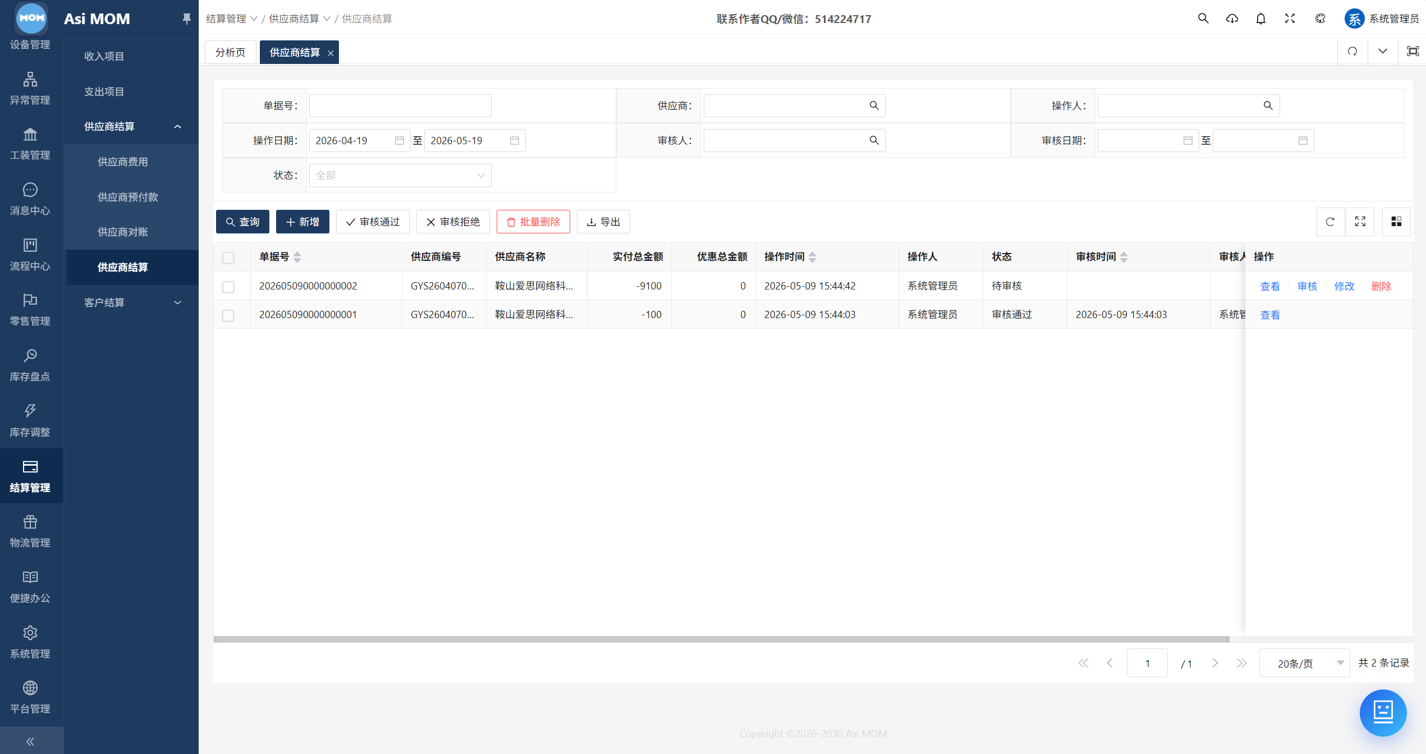Open 异常管理 in the sidebar

[x=30, y=89]
